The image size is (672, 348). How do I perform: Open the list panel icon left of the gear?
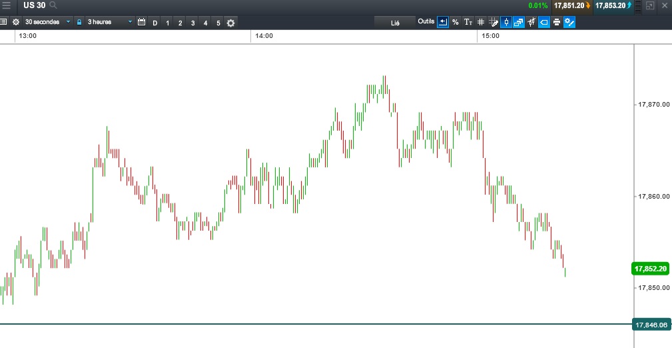[x=3, y=22]
